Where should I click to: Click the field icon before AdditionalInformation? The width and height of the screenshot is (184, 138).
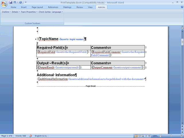38,79
